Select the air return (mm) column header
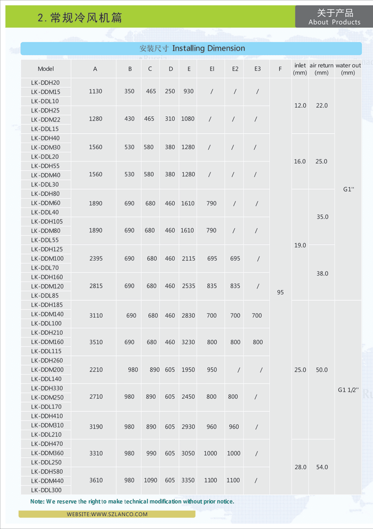The height and width of the screenshot is (529, 373). point(321,69)
